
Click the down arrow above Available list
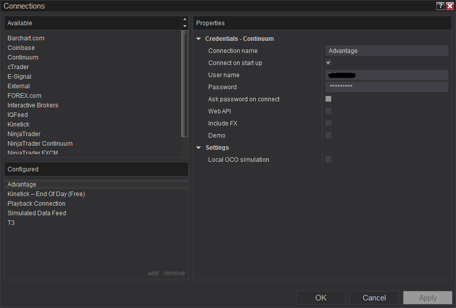(185, 26)
